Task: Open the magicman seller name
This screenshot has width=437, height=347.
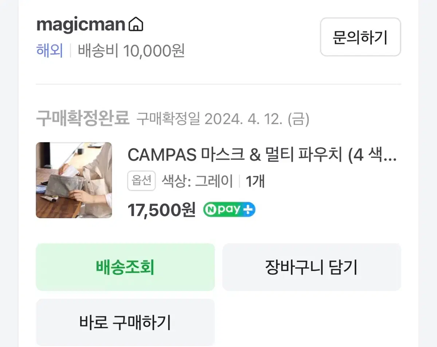Action: coord(81,25)
